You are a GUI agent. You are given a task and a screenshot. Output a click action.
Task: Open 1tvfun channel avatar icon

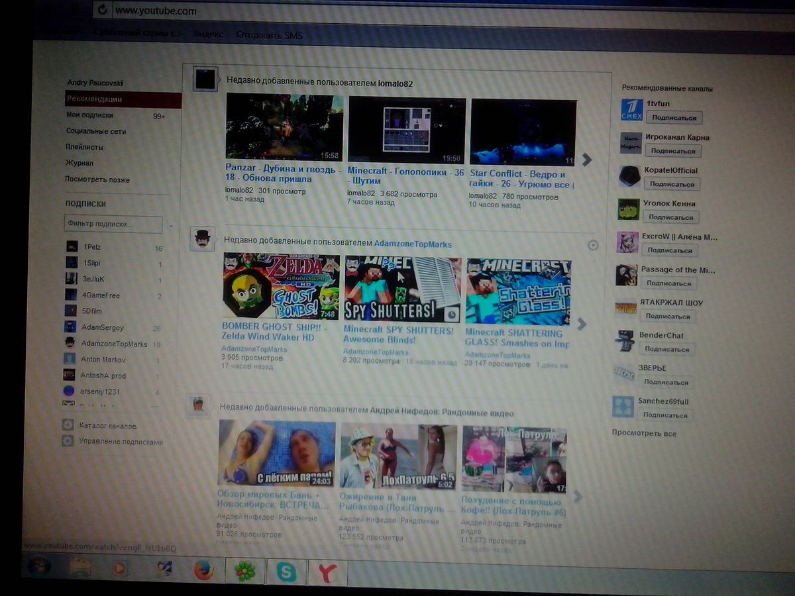tap(631, 110)
